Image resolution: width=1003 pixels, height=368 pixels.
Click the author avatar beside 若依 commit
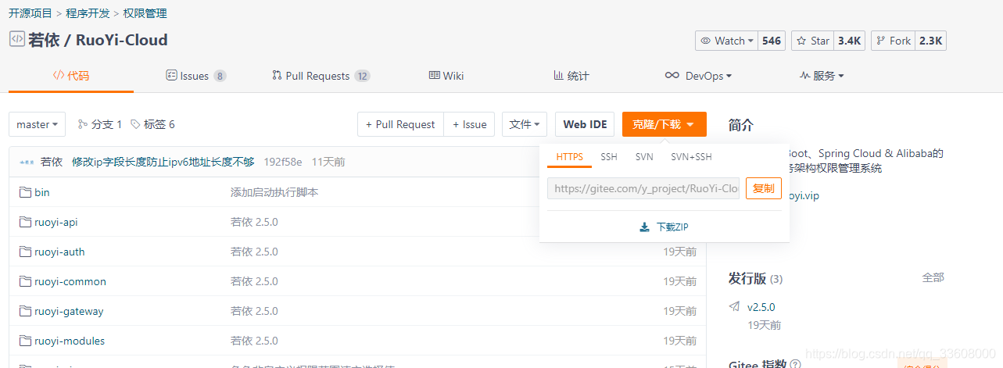(27, 163)
